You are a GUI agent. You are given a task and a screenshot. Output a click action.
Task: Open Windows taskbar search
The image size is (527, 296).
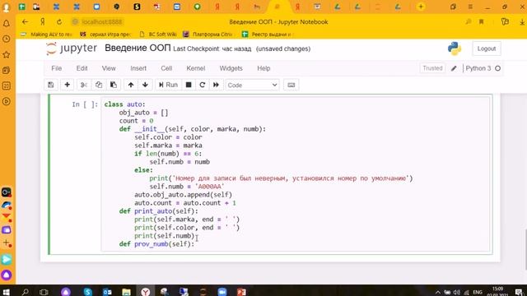click(25, 292)
